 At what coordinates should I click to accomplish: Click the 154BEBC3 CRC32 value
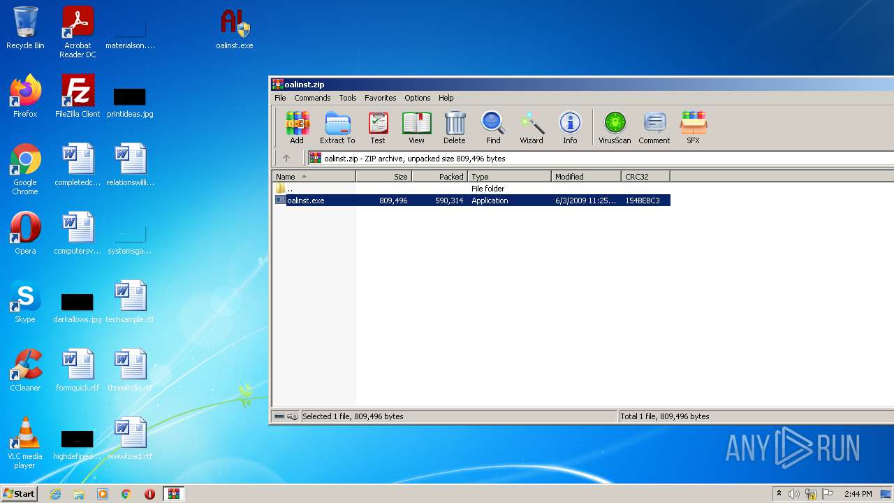coord(643,201)
